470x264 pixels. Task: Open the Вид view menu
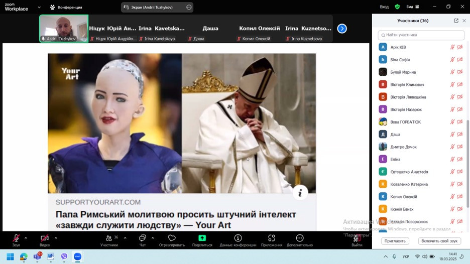click(x=413, y=7)
